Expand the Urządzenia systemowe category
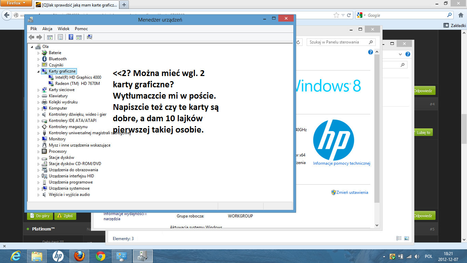Screen dimensions: 467x263 click(x=39, y=188)
